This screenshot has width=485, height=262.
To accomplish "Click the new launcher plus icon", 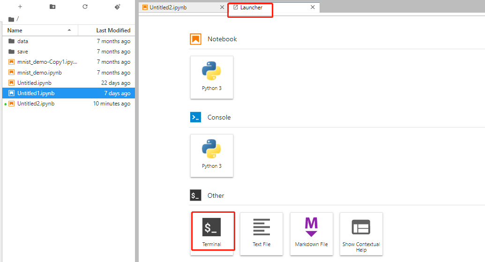I will [20, 7].
